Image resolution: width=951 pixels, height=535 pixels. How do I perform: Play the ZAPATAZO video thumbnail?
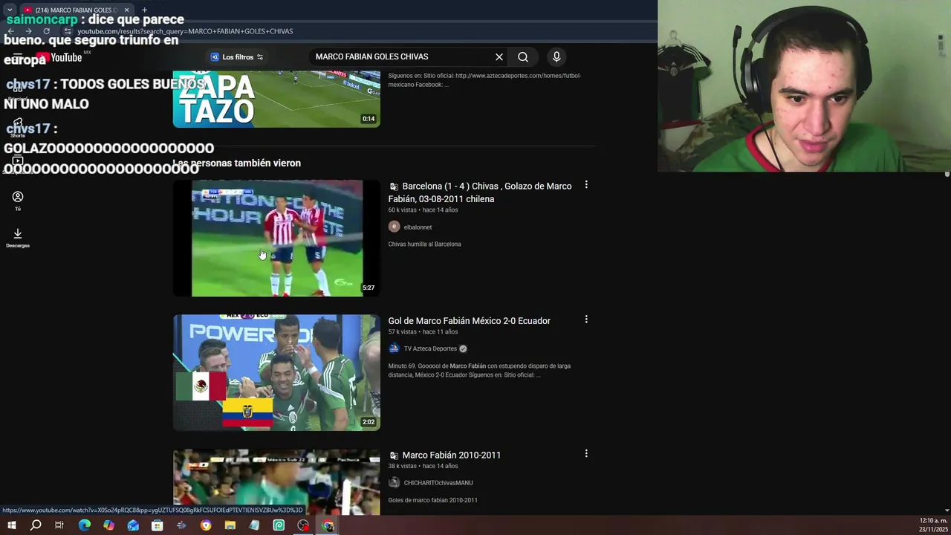(x=276, y=100)
